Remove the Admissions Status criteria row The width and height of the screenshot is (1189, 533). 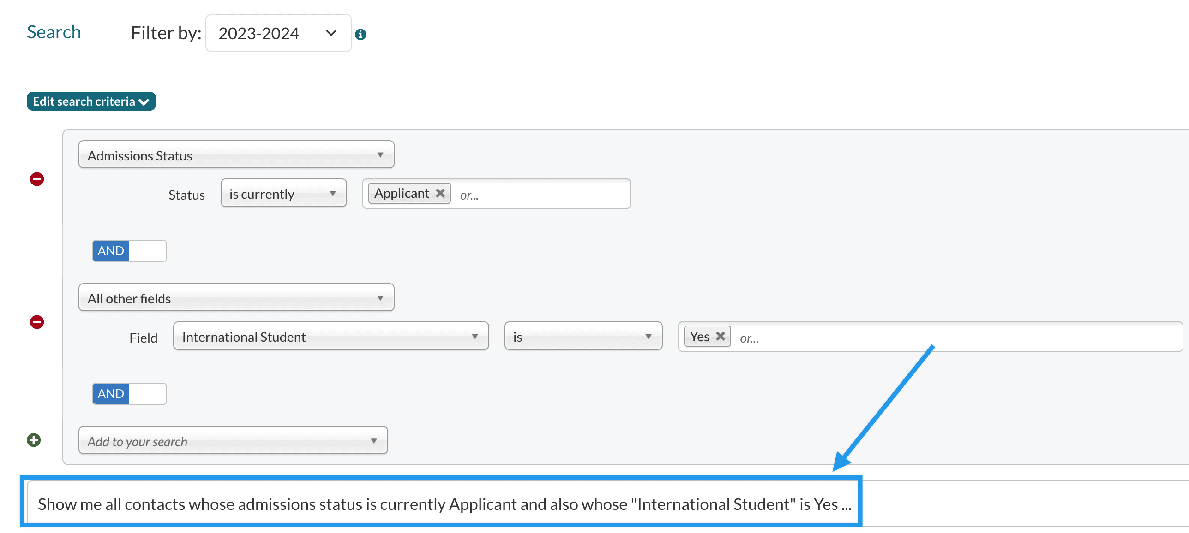37,179
